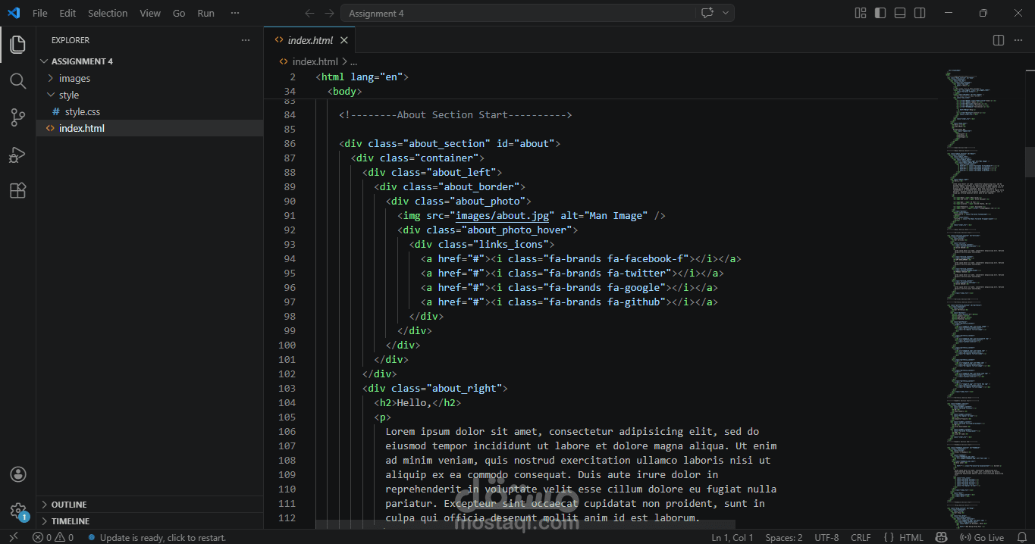Open the Selection menu
Viewport: 1035px width, 544px height.
coord(108,13)
